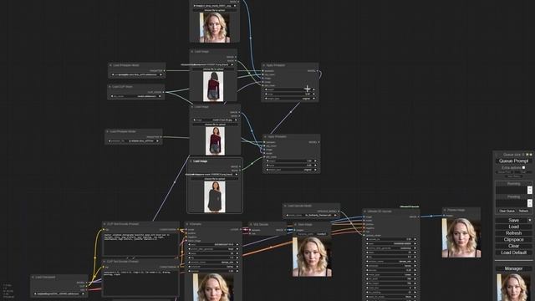Viewport: 535px width, 301px height.
Task: Open the Save button dropdown arrow
Action: pyautogui.click(x=529, y=221)
